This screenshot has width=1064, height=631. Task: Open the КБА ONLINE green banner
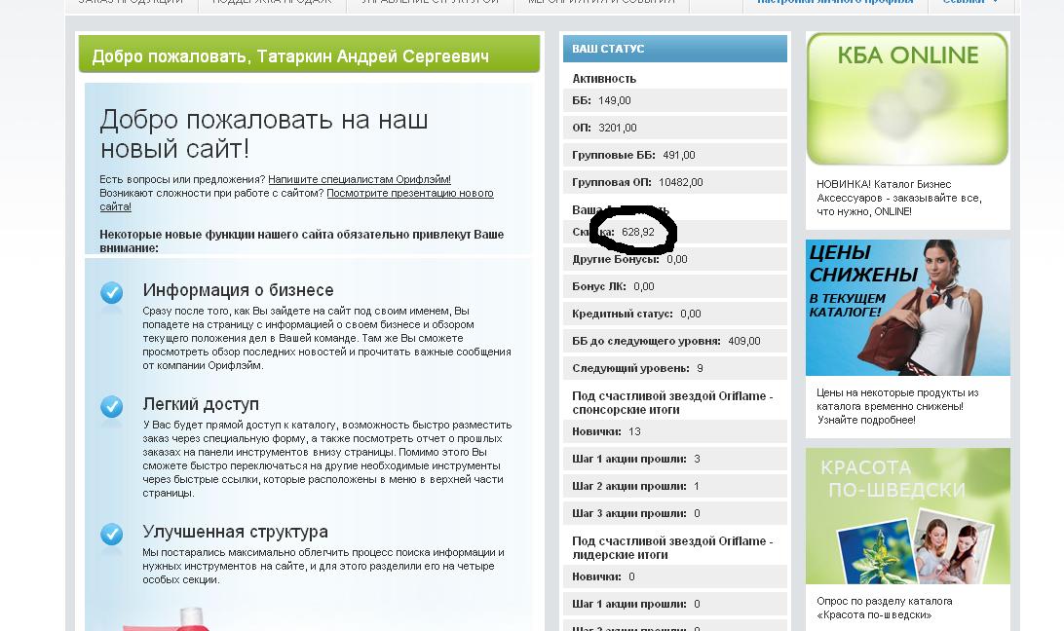907,99
